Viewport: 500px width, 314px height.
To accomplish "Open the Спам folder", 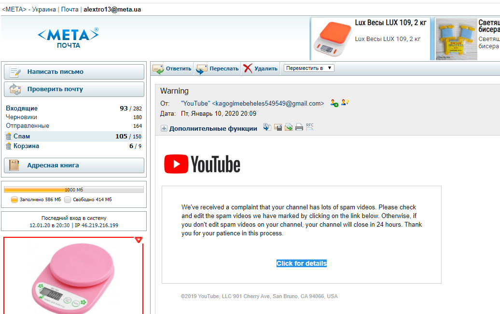I will pos(22,137).
